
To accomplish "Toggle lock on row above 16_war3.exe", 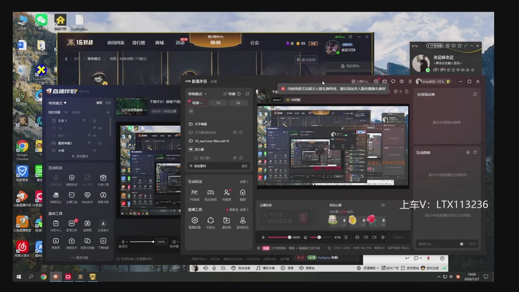I will 241,132.
